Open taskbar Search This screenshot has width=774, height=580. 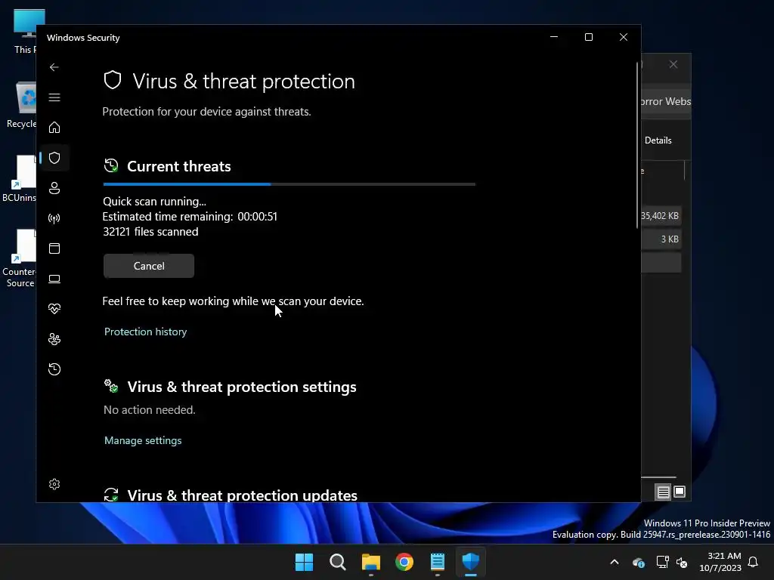point(338,562)
